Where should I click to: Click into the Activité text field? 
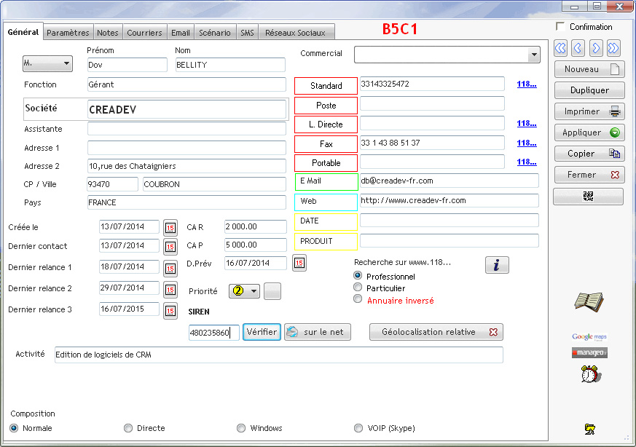tap(278, 355)
